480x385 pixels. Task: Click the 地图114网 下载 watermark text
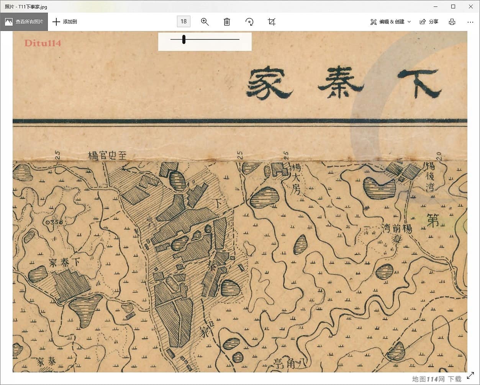click(437, 378)
